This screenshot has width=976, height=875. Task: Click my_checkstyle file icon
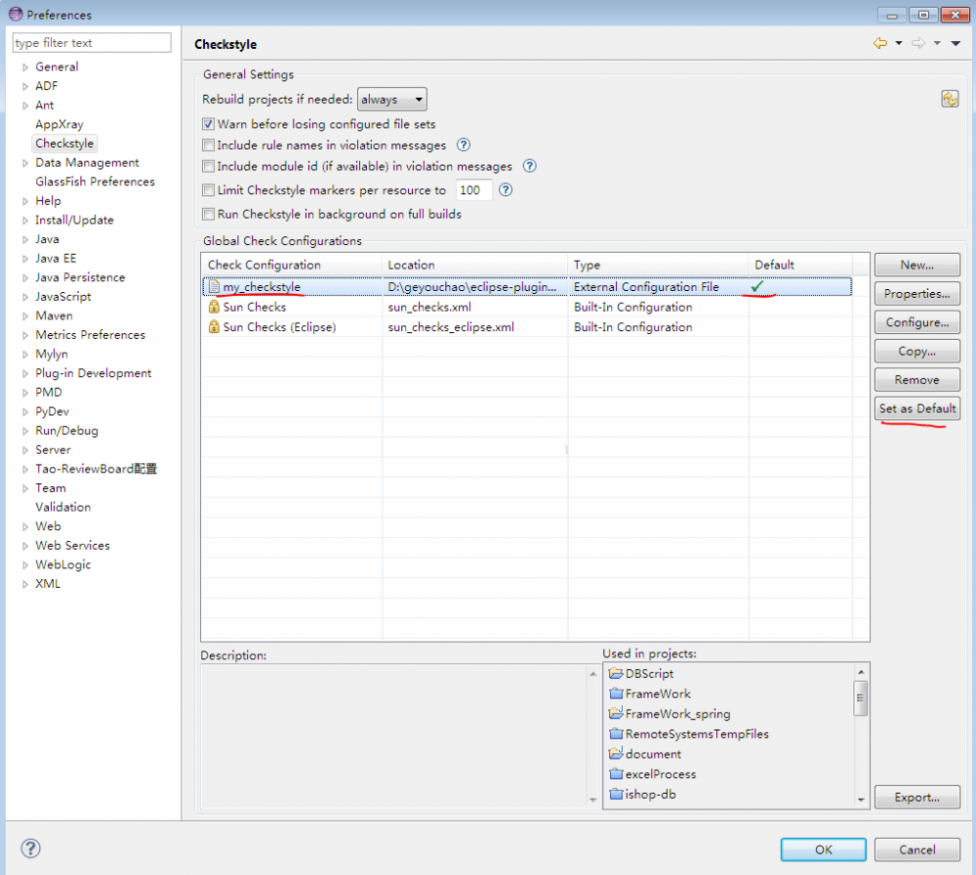click(x=214, y=286)
